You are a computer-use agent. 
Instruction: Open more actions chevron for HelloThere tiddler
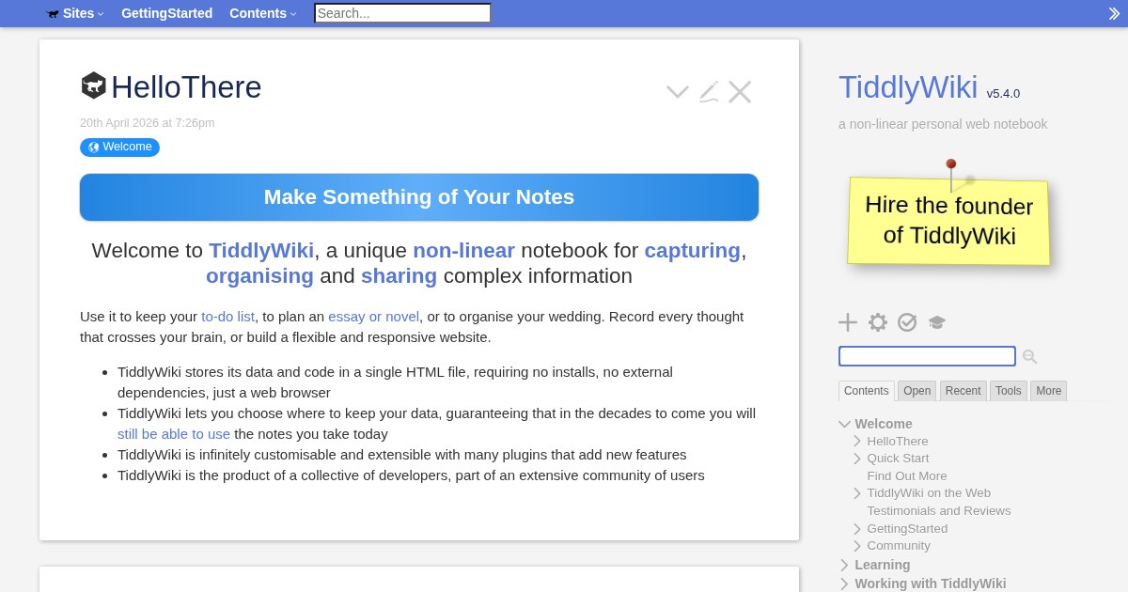pyautogui.click(x=678, y=92)
